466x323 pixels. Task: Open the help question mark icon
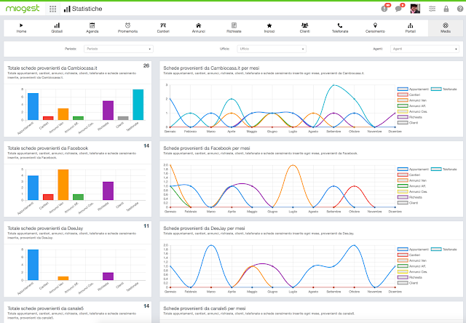click(460, 9)
